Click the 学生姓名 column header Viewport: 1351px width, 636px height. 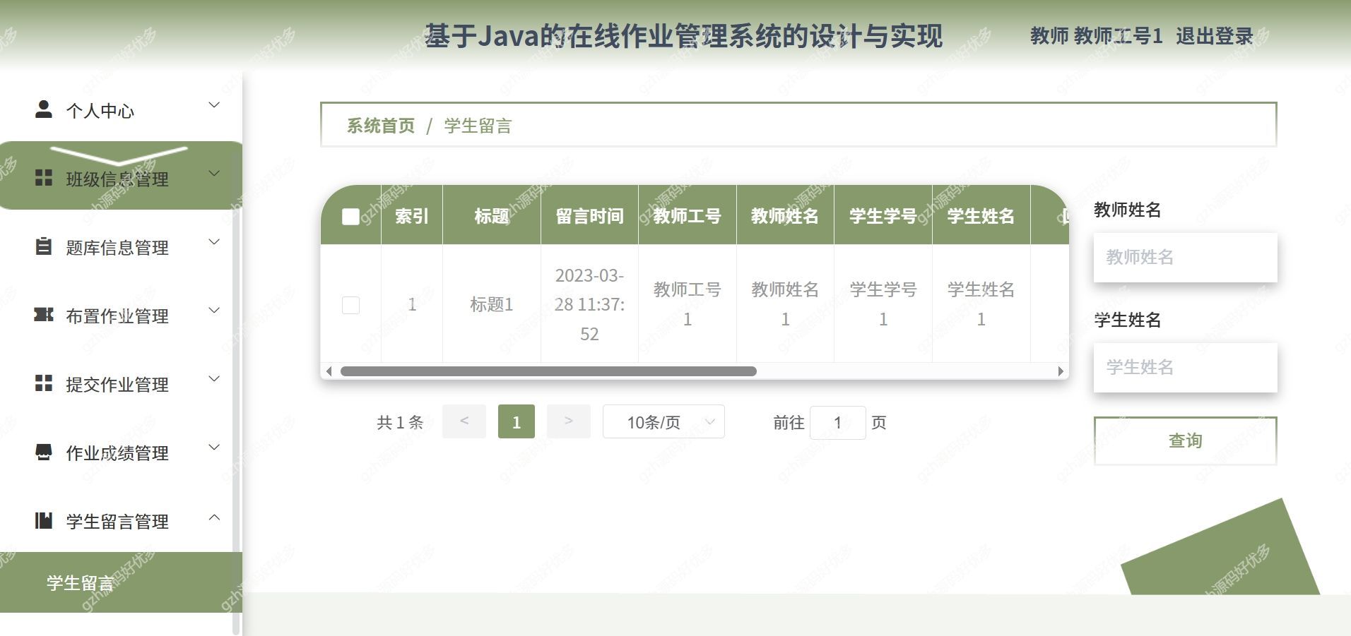tap(981, 216)
